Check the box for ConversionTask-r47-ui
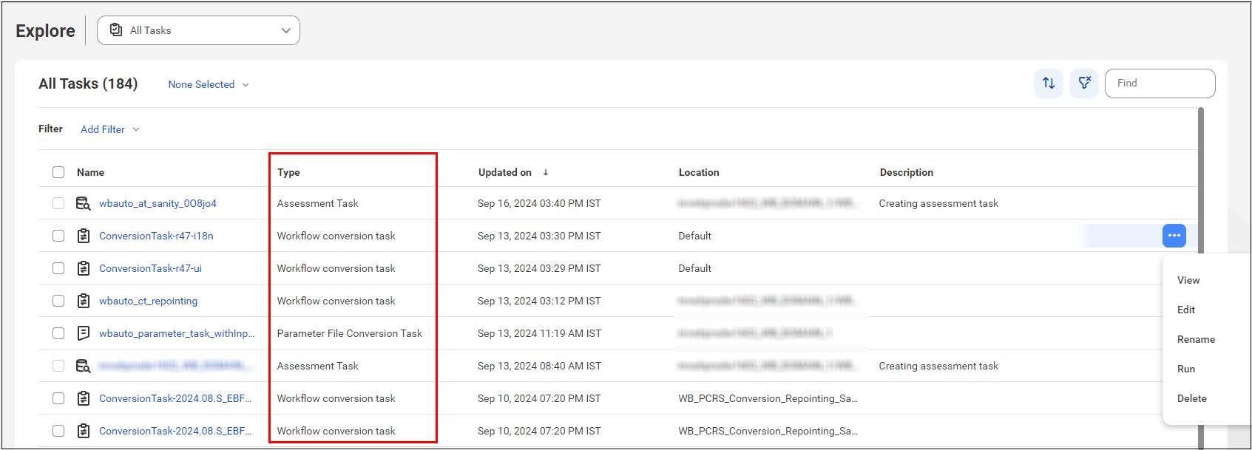The height and width of the screenshot is (450, 1252). pos(58,268)
